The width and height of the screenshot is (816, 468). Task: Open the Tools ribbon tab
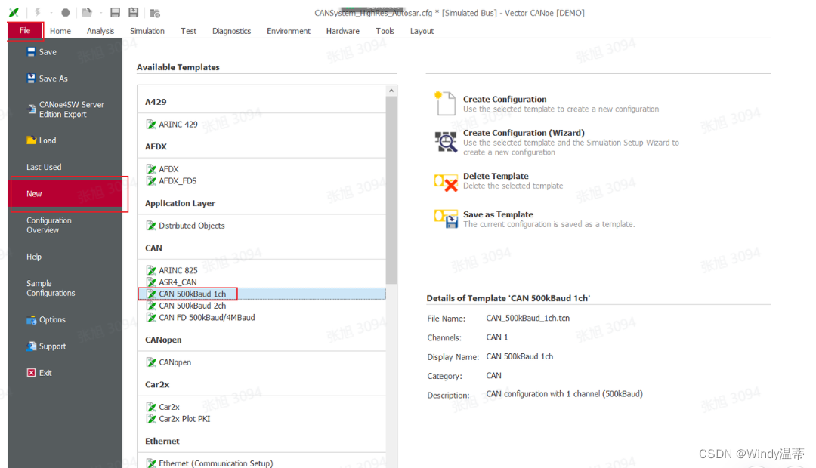click(x=385, y=31)
